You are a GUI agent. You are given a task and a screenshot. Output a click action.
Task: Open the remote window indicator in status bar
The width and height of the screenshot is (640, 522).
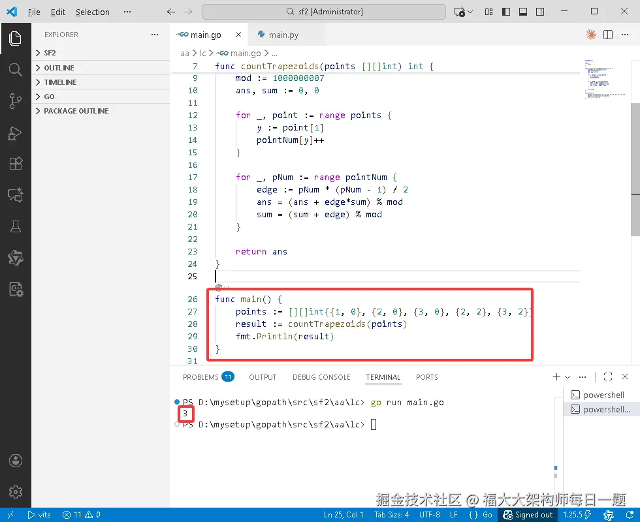coord(10,515)
